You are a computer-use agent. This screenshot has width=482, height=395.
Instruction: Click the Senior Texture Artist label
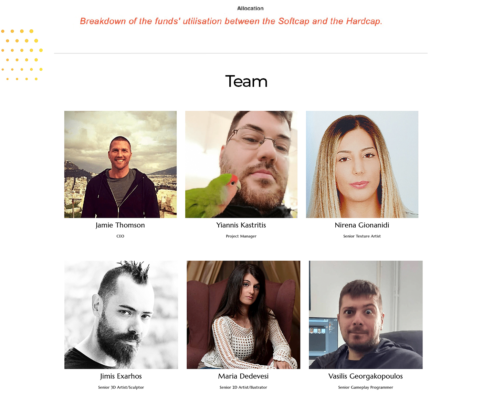(362, 236)
